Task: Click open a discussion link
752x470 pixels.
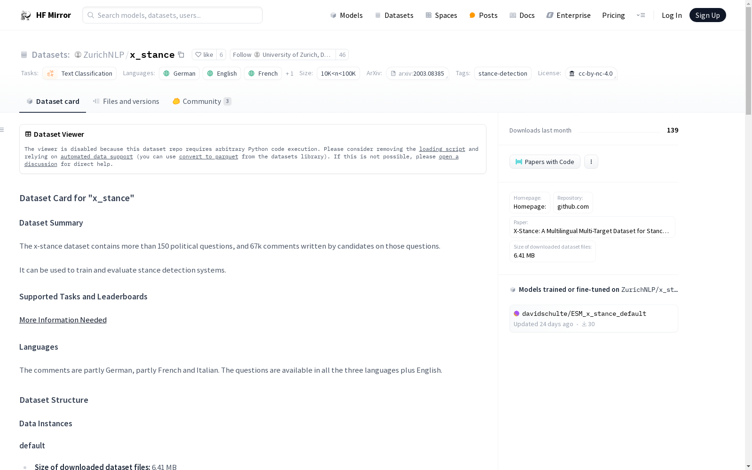Action: pyautogui.click(x=448, y=157)
